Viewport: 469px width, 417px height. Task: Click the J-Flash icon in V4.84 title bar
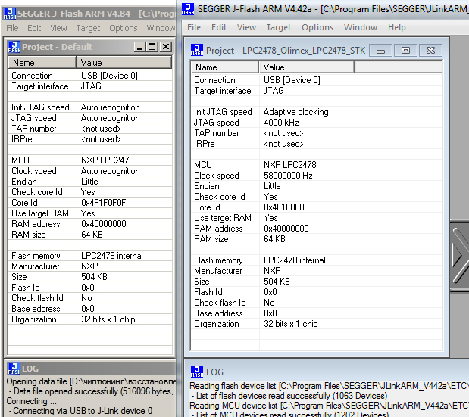(8, 13)
